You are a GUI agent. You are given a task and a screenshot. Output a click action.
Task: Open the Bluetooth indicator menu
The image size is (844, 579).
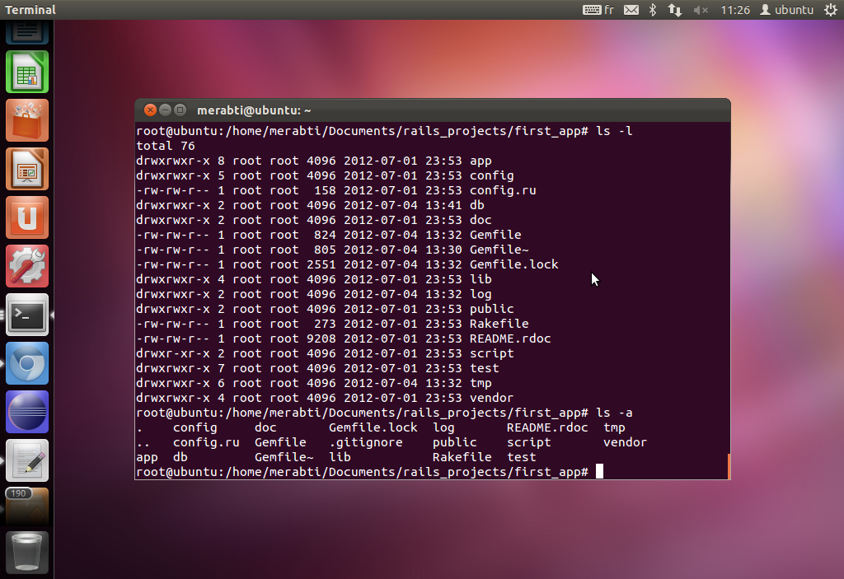[x=653, y=10]
